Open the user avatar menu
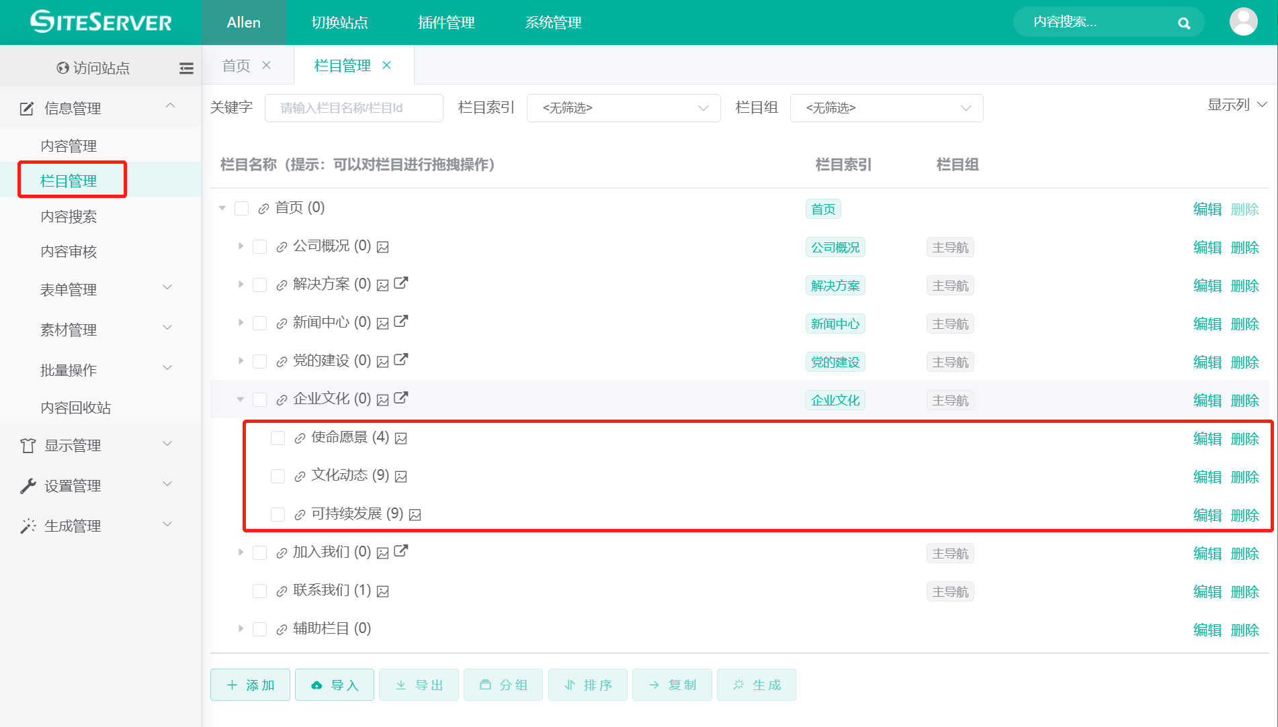Screen dimensions: 1278x727 click(1244, 21)
